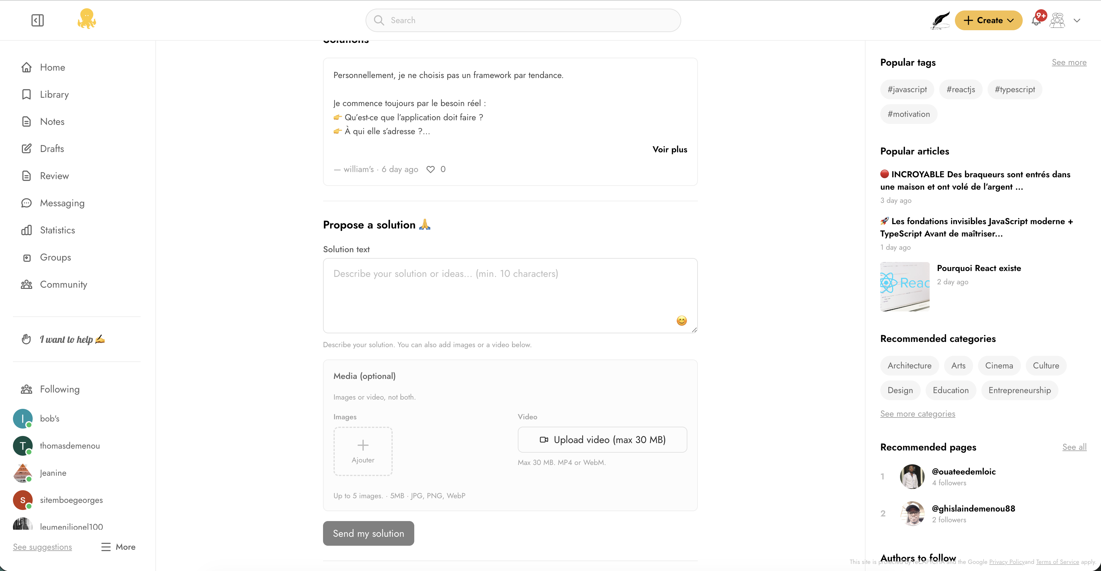Like william's solution with heart icon

point(430,169)
